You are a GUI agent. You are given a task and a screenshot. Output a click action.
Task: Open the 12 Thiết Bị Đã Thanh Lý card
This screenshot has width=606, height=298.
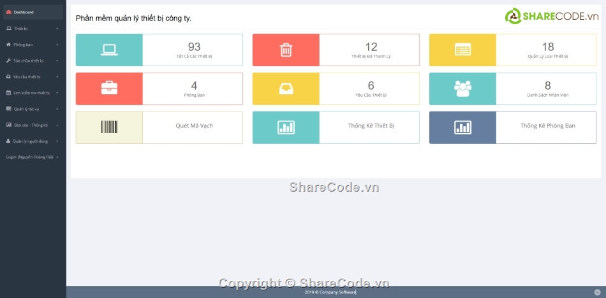[336, 50]
